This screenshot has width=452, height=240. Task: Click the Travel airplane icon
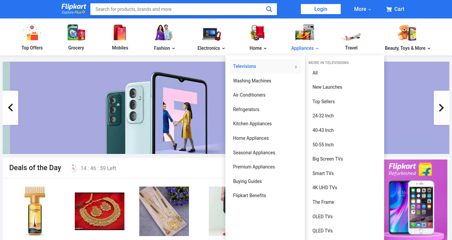tap(351, 36)
